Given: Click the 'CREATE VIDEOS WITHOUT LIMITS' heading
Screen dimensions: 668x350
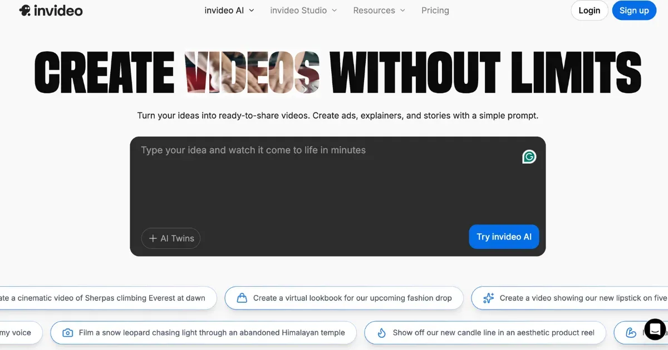Looking at the screenshot, I should point(338,73).
